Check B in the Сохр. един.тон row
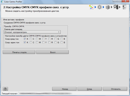This screenshot has width=130, height=96. (62, 42)
